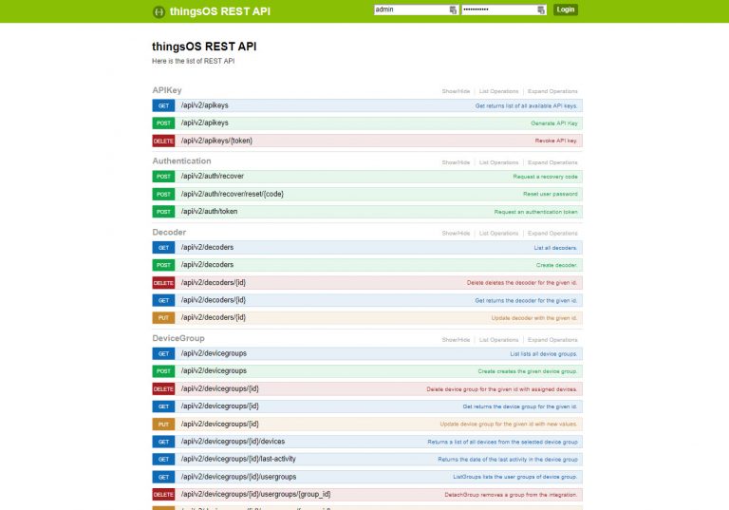Click List Operations for Decoder section

pos(498,233)
